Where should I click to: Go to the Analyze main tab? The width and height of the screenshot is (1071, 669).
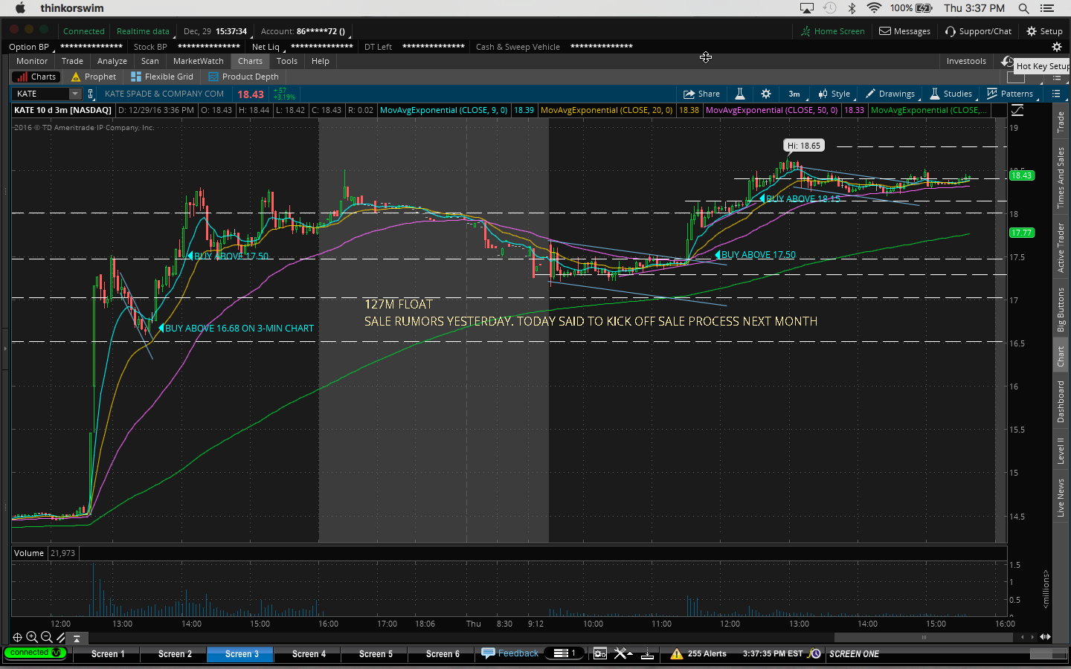click(x=112, y=61)
